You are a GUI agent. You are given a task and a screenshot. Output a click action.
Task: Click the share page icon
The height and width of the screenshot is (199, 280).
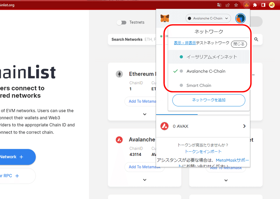click(227, 5)
